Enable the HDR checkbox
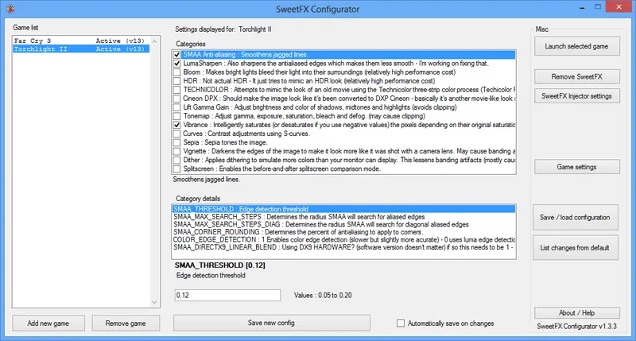The image size is (636, 341). pyautogui.click(x=176, y=81)
